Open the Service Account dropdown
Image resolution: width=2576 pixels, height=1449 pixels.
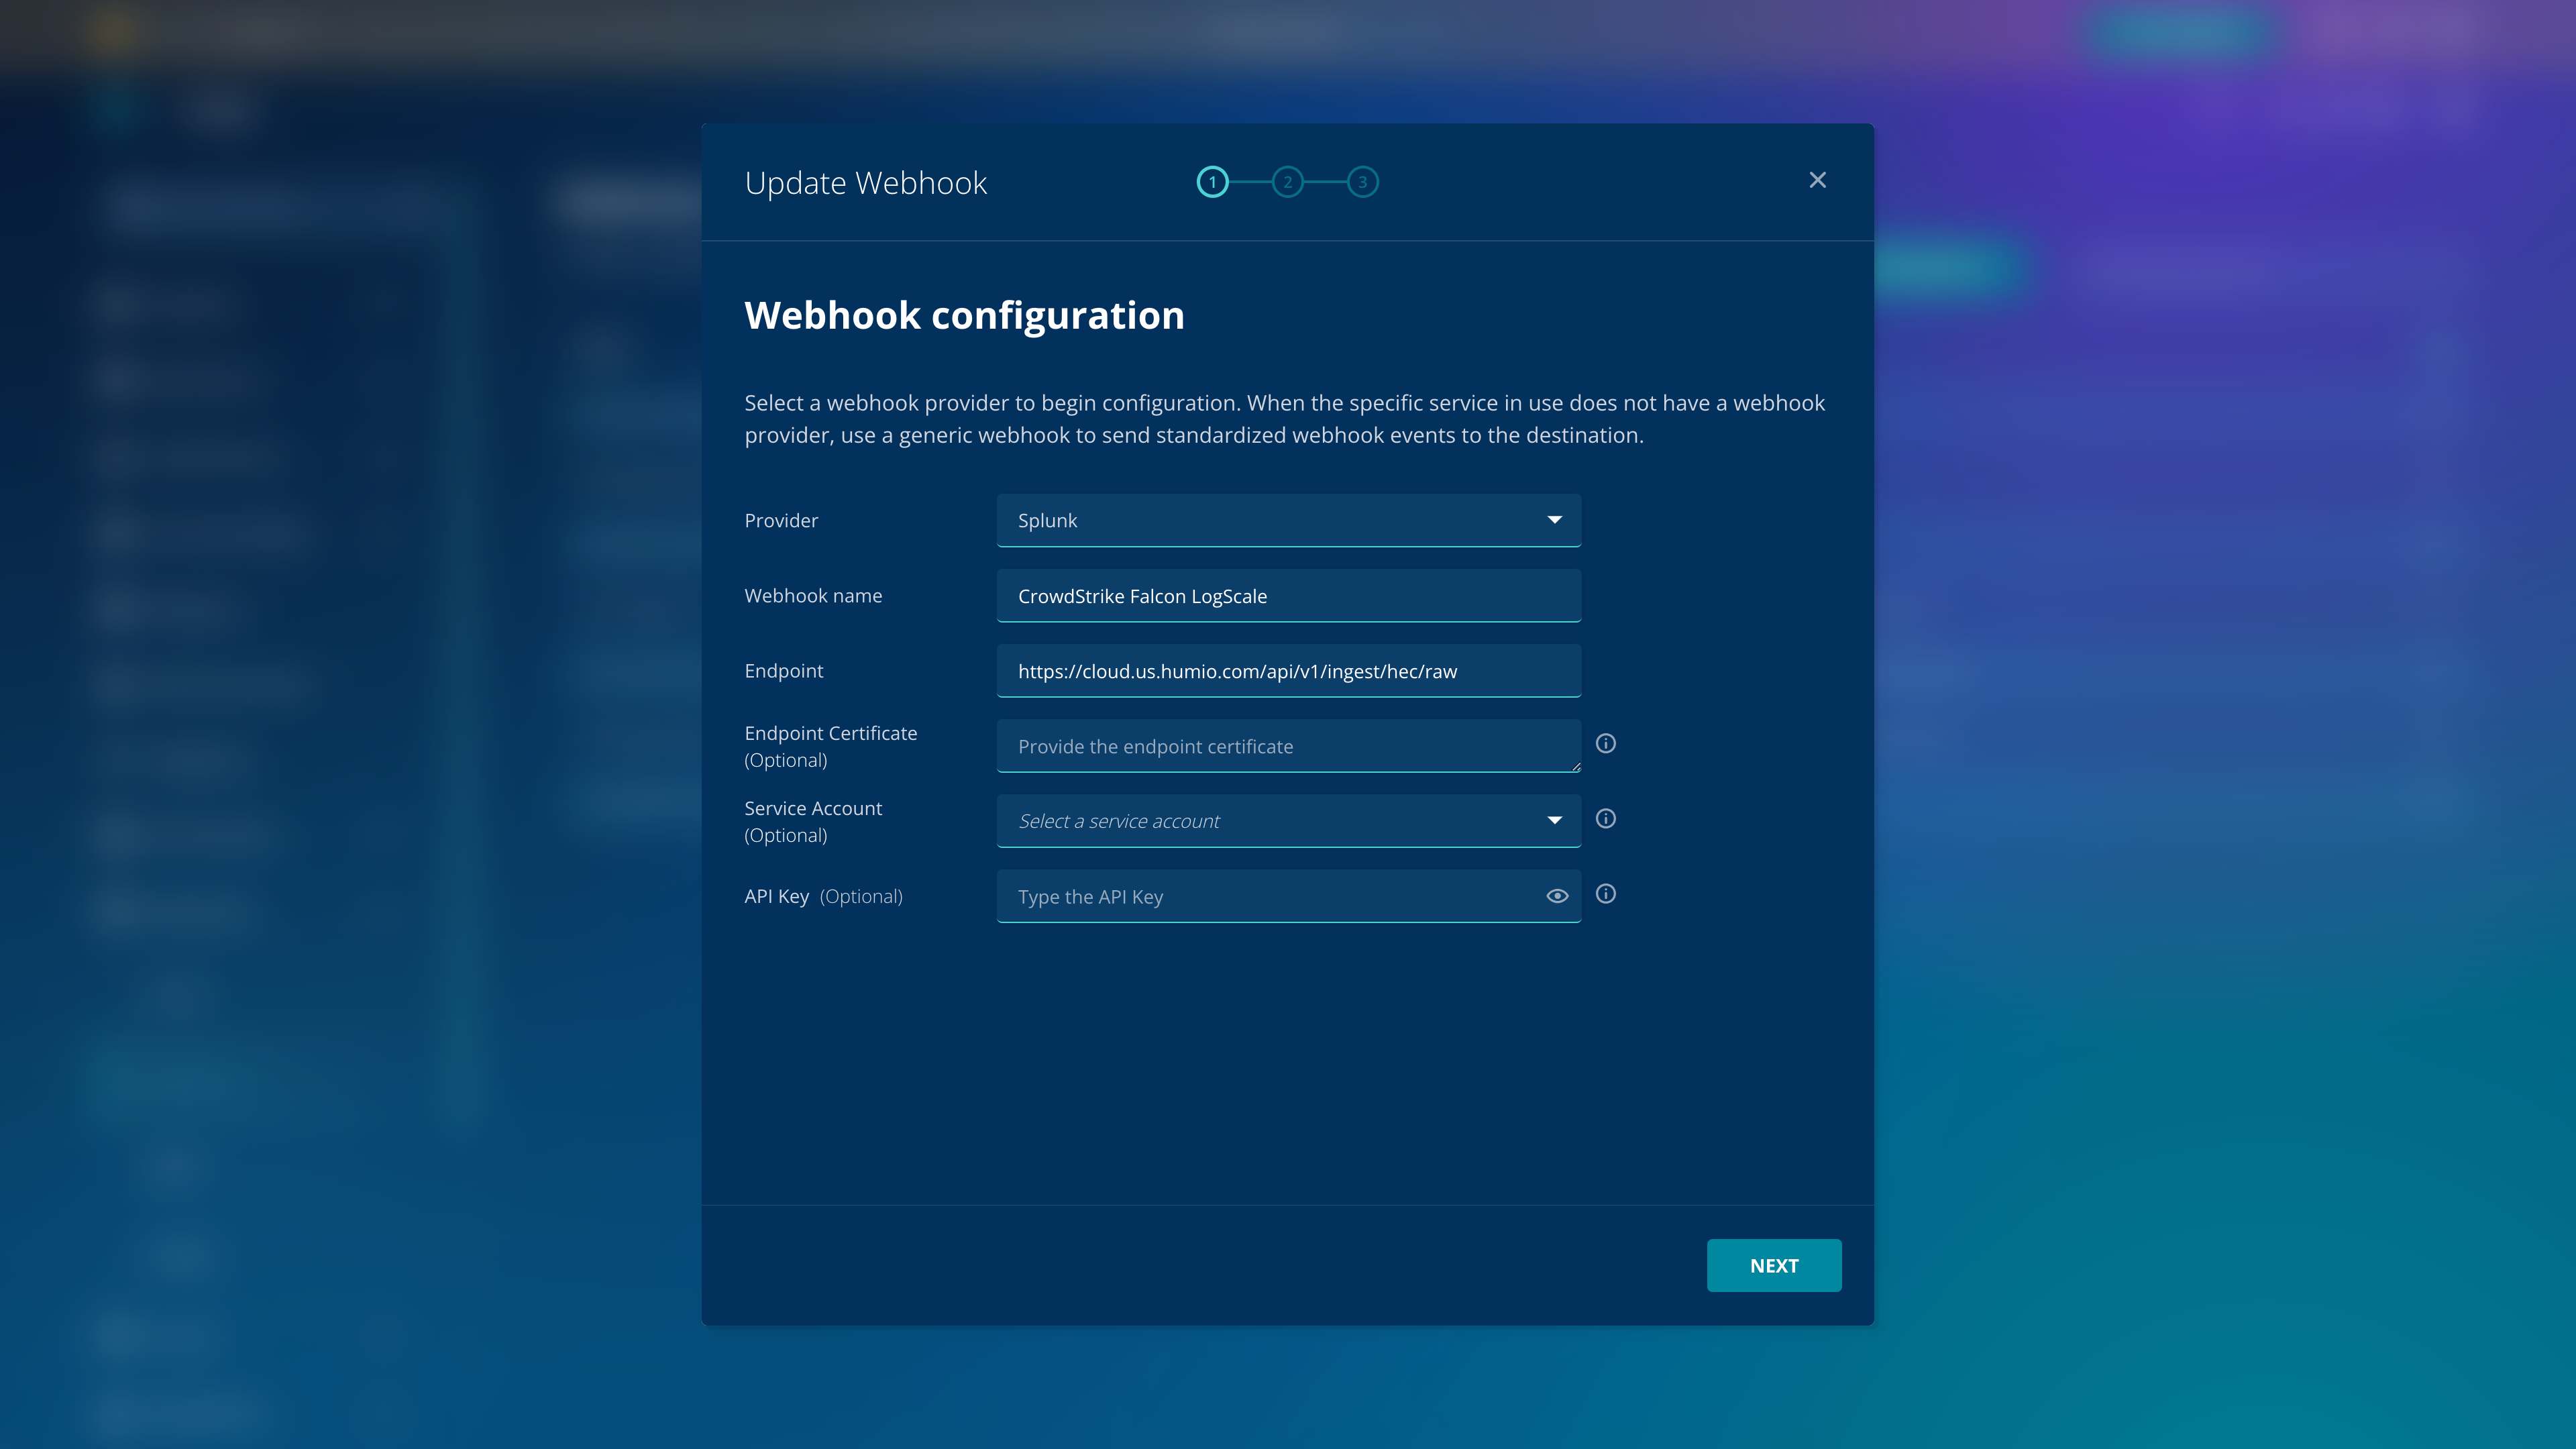pos(1270,821)
